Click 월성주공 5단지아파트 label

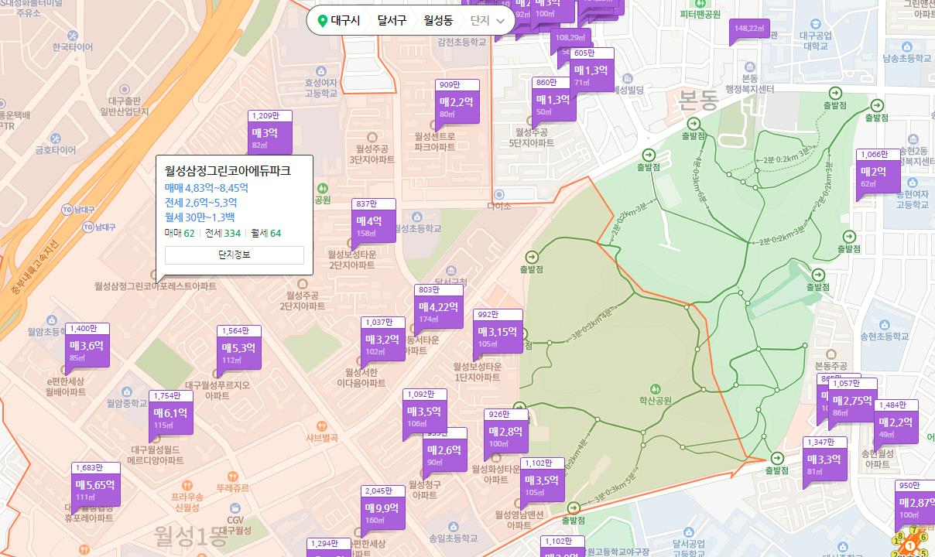tap(531, 138)
